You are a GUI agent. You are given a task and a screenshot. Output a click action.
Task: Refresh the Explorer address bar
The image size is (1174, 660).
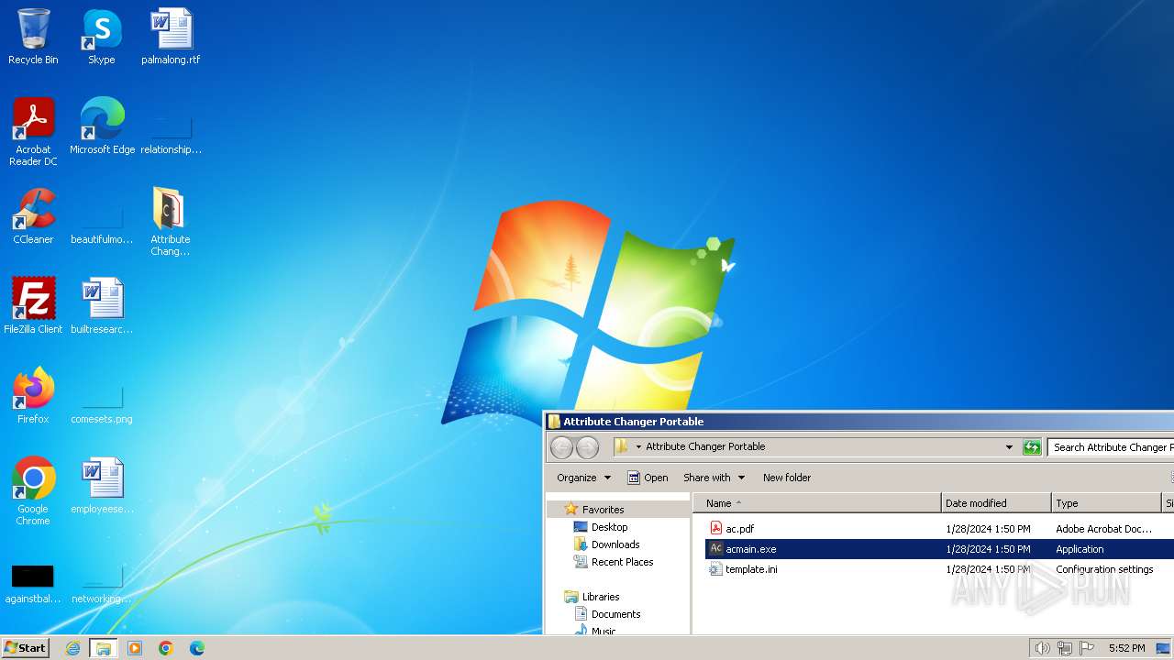(x=1032, y=447)
